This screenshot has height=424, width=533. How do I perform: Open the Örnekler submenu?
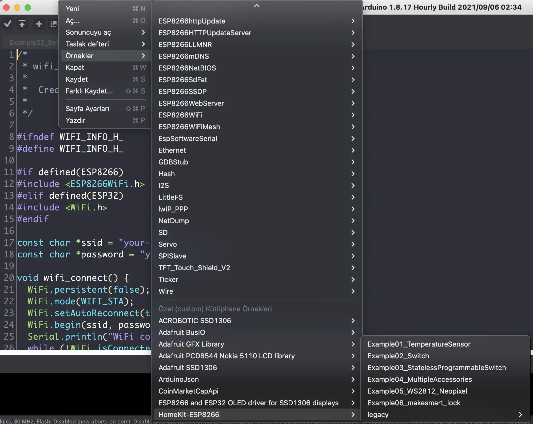105,56
